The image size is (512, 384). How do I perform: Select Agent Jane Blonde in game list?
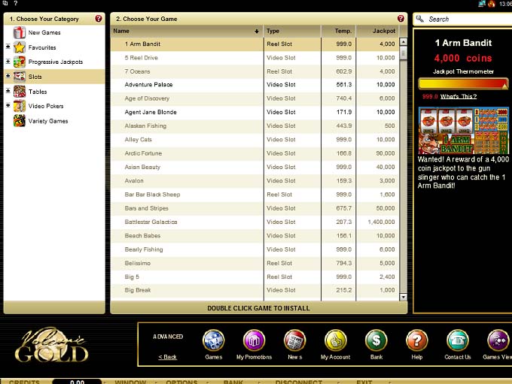[151, 112]
